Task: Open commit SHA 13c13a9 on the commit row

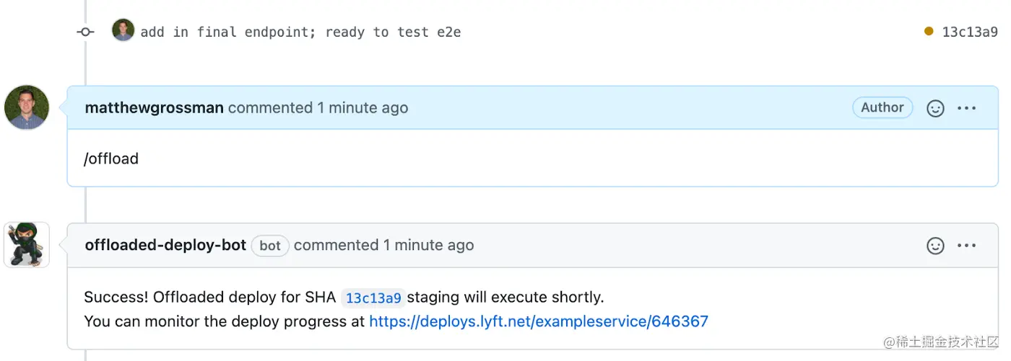Action: (970, 32)
